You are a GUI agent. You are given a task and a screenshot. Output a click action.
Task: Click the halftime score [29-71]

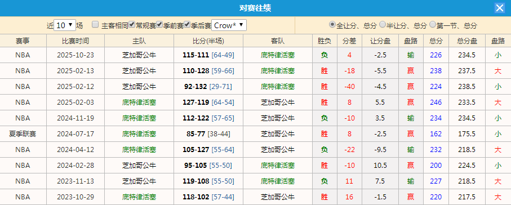tap(221, 86)
